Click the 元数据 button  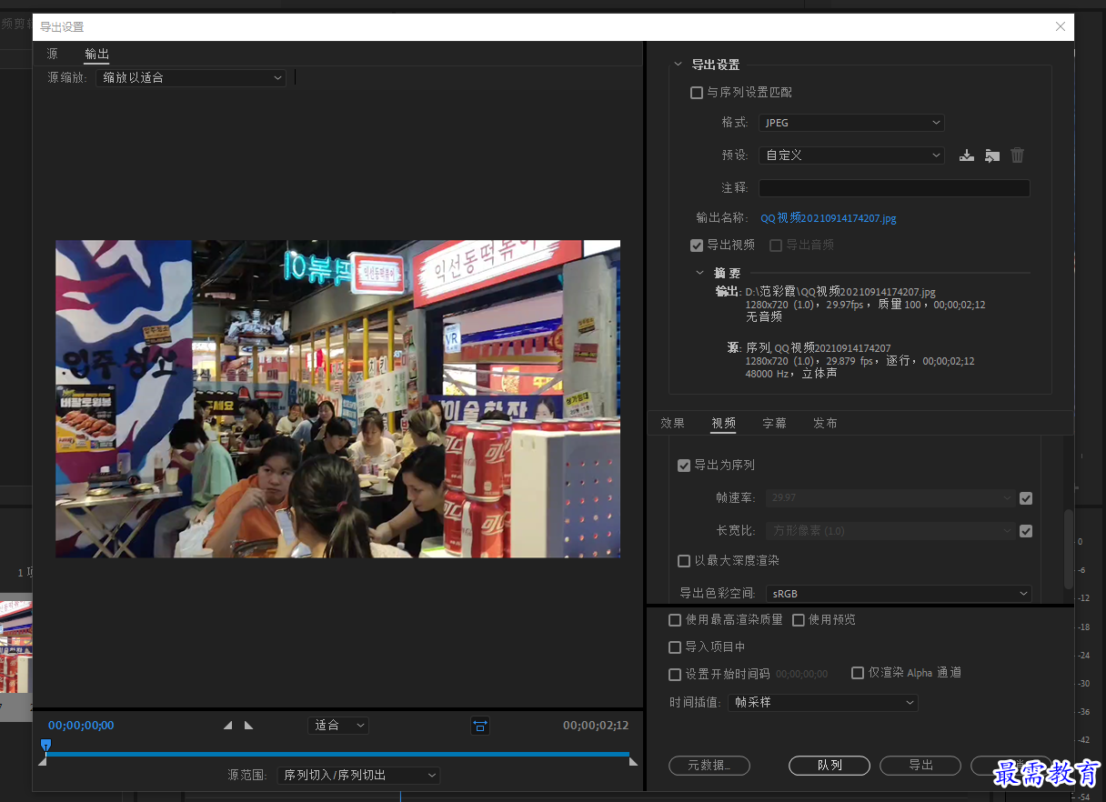point(709,766)
